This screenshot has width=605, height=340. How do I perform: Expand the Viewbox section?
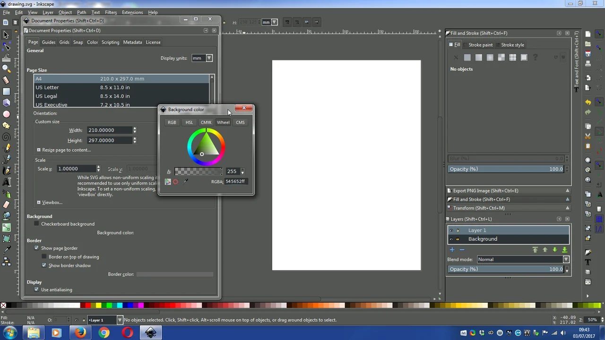click(x=49, y=203)
